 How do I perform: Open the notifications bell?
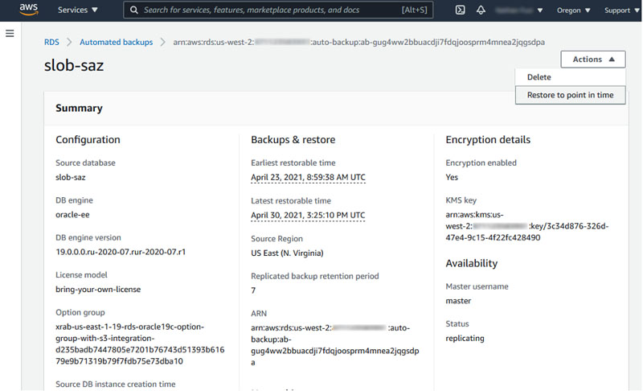tap(481, 10)
